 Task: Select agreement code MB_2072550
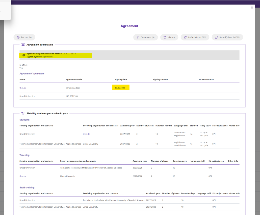click(72, 96)
